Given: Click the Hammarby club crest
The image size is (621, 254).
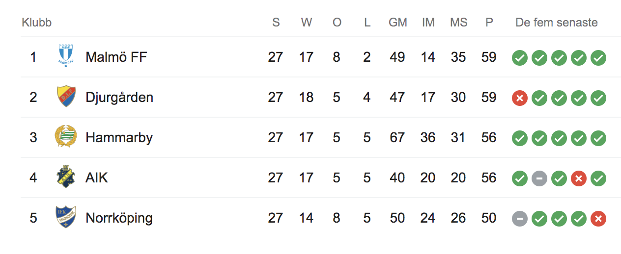Looking at the screenshot, I should [x=66, y=137].
